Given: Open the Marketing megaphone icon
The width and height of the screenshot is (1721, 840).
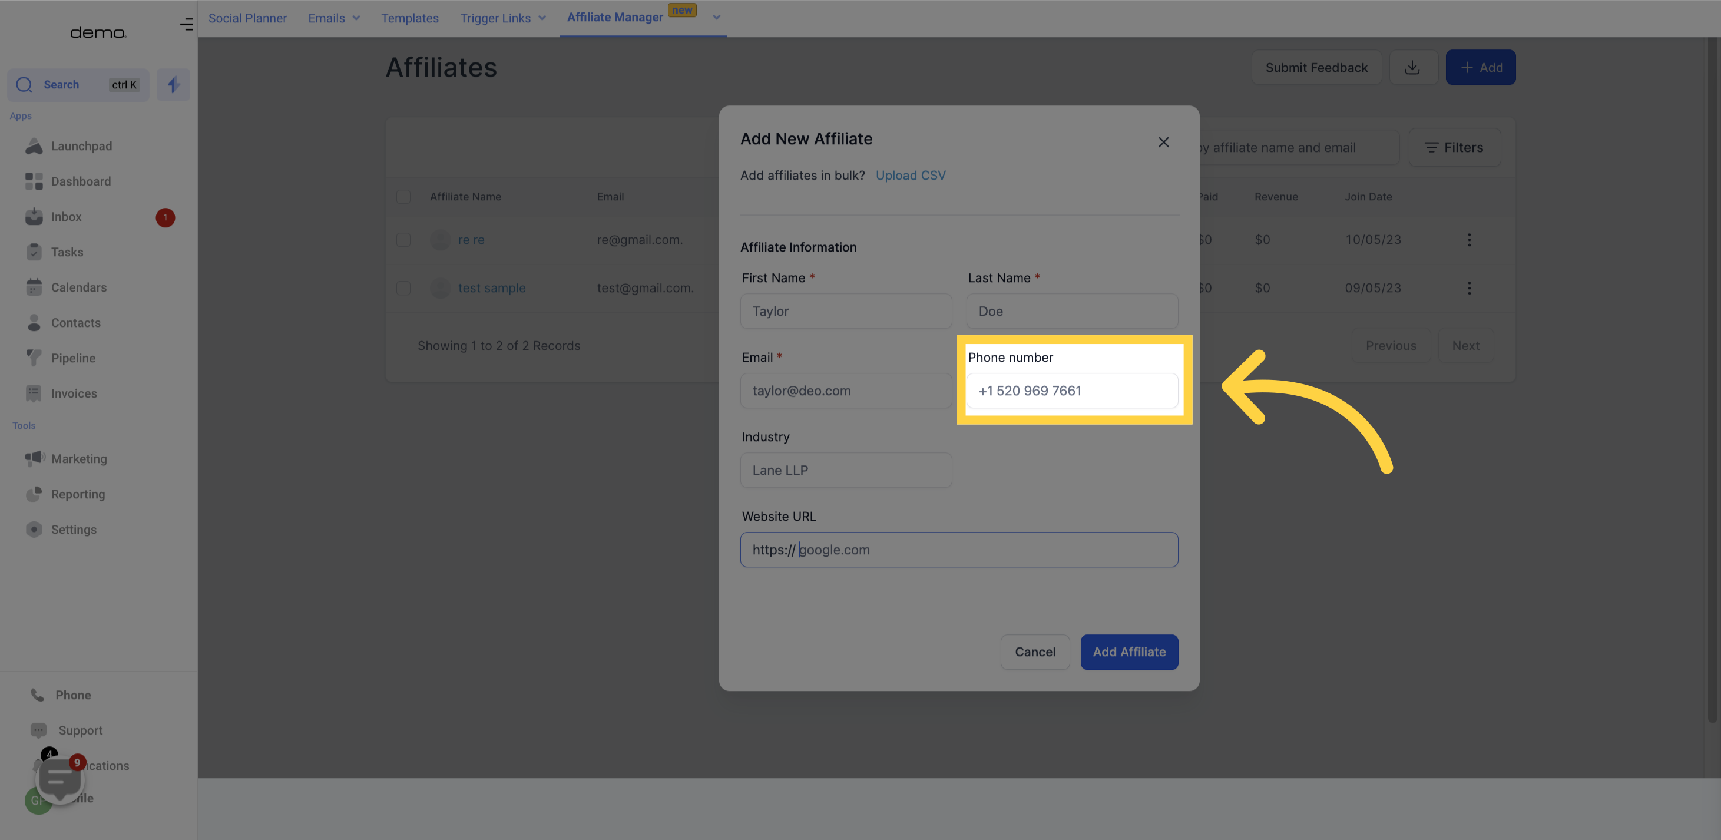Looking at the screenshot, I should [35, 458].
